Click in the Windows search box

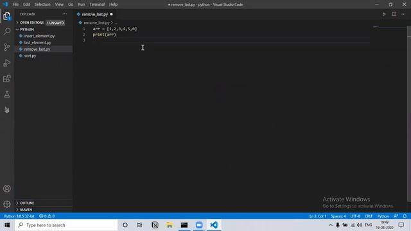tap(66, 225)
